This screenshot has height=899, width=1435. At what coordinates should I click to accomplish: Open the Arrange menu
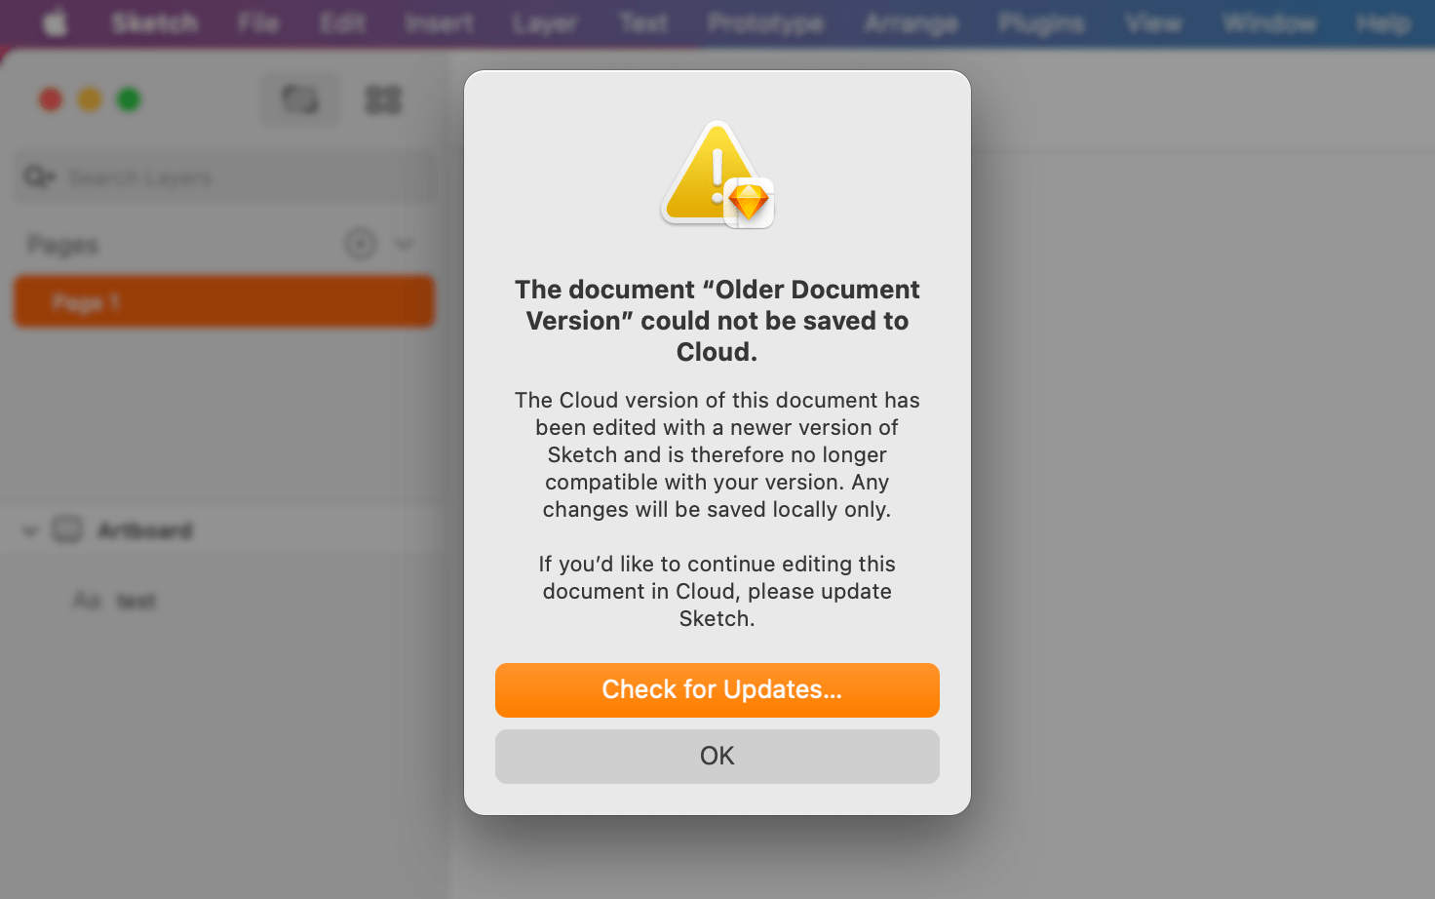click(911, 22)
